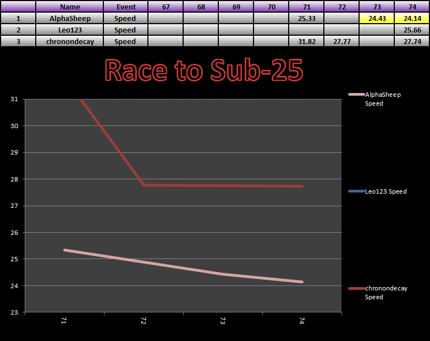430x341 pixels.
Task: Select Leo123's empty cell under column 71
Action: coord(306,30)
